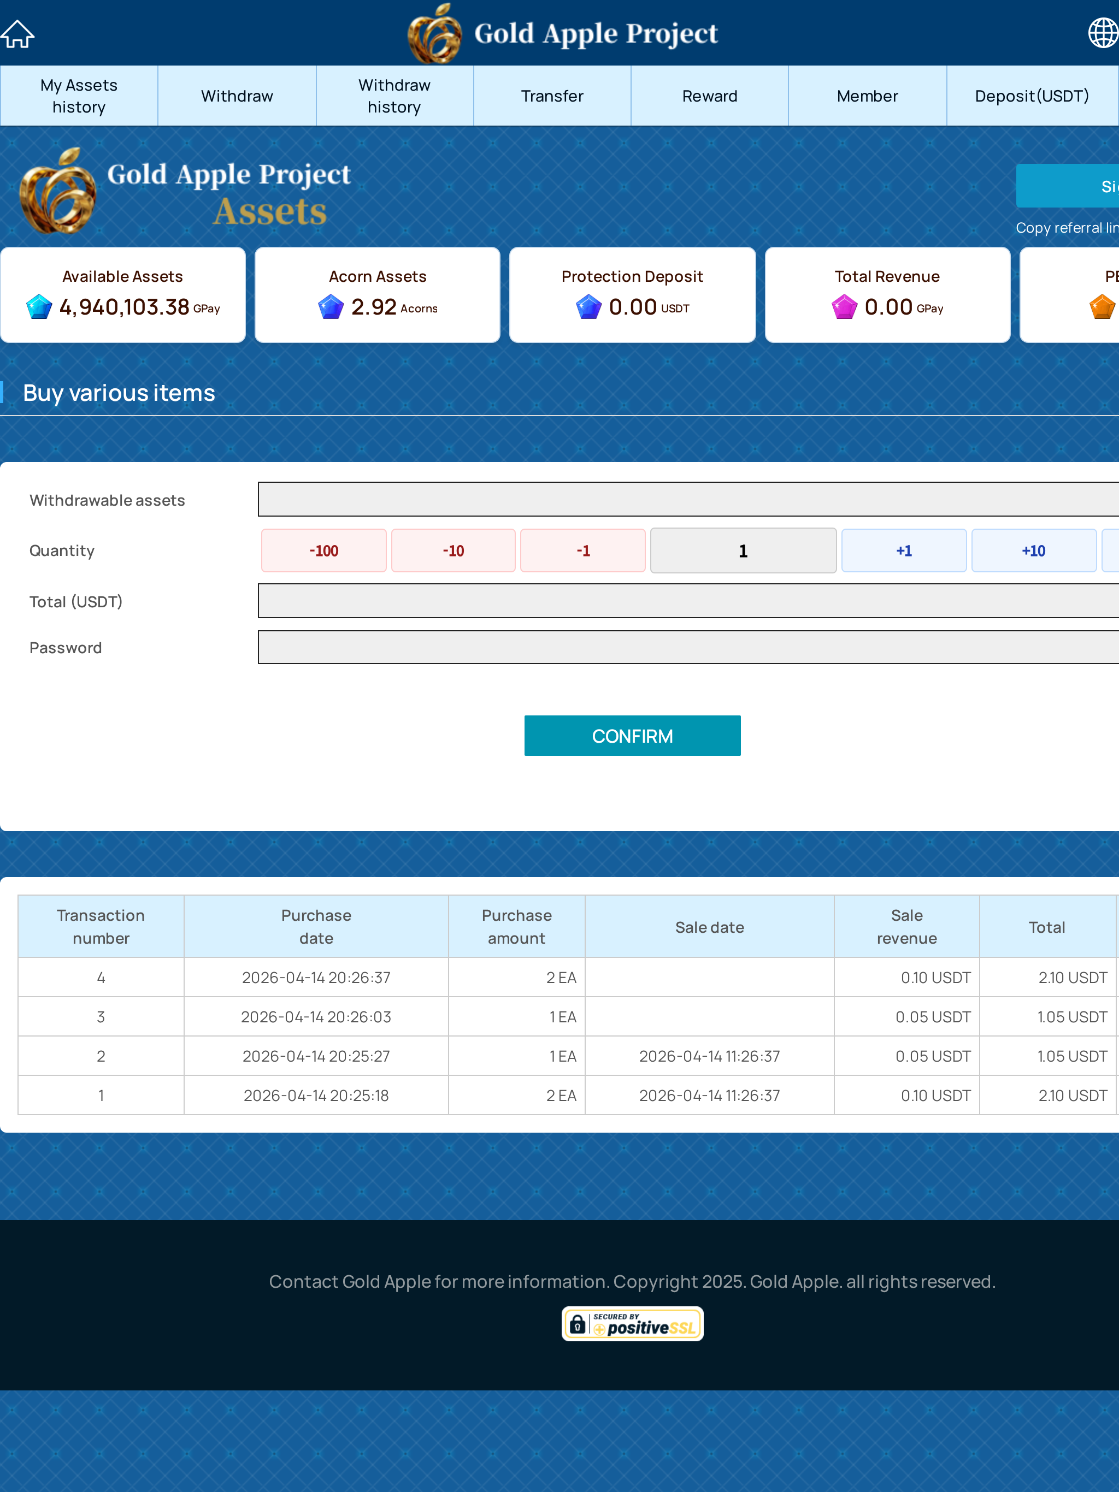Click the positiveSSL security badge

coord(632,1324)
